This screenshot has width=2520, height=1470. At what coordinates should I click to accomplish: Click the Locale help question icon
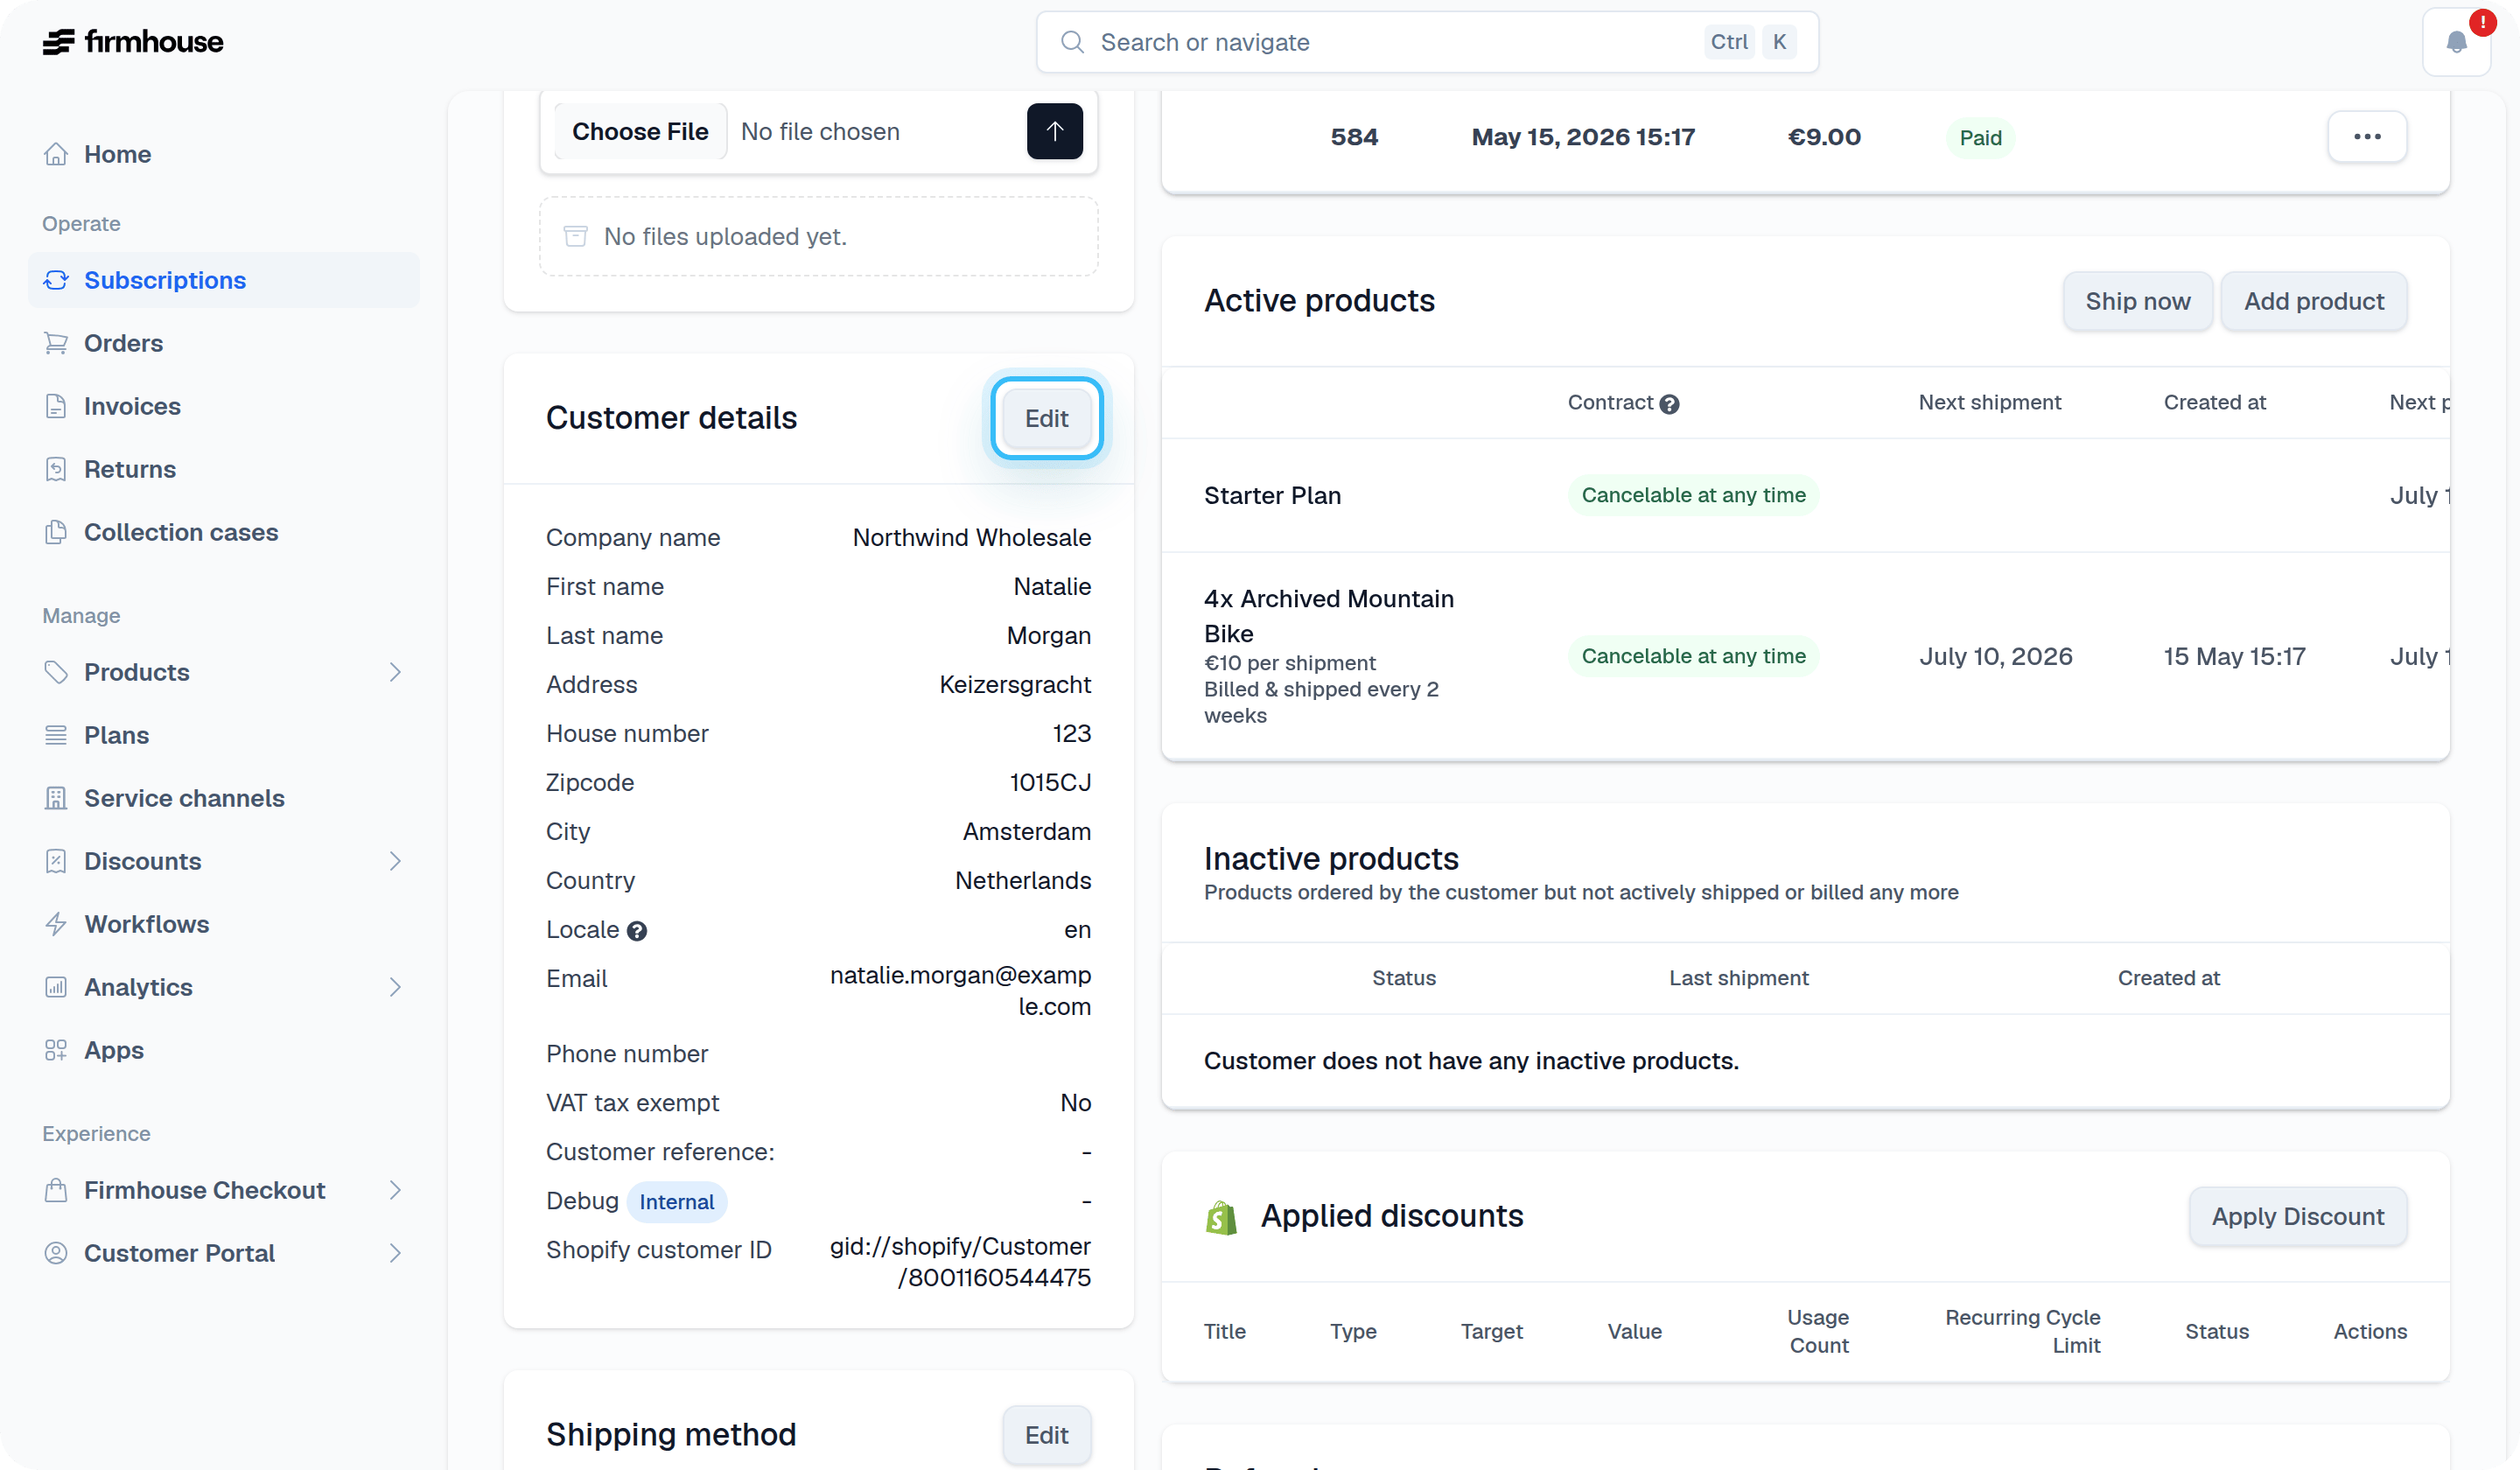[637, 931]
